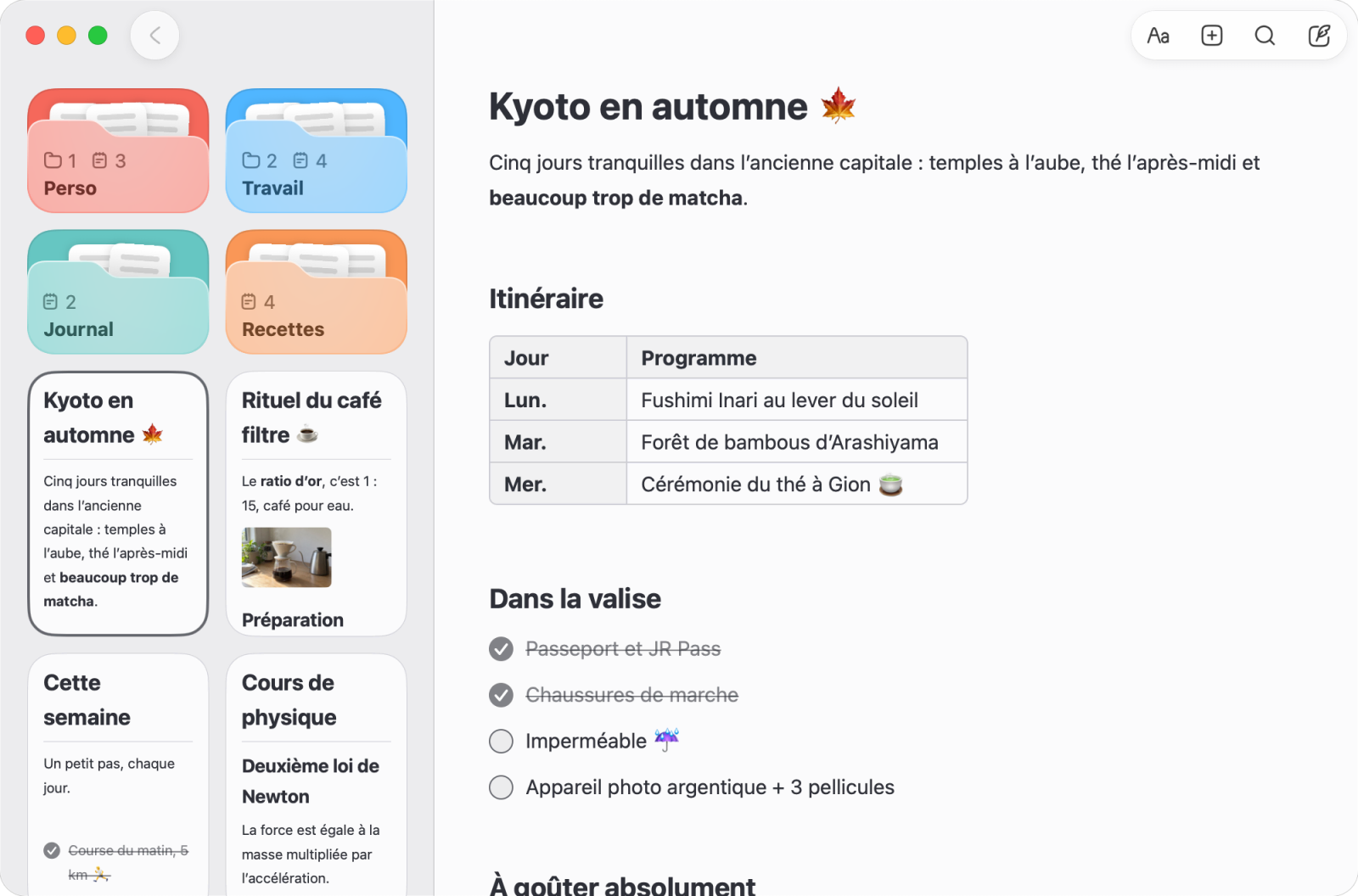Image resolution: width=1358 pixels, height=896 pixels.
Task: Click the umbrella emoji beside Imperméable
Action: [666, 740]
